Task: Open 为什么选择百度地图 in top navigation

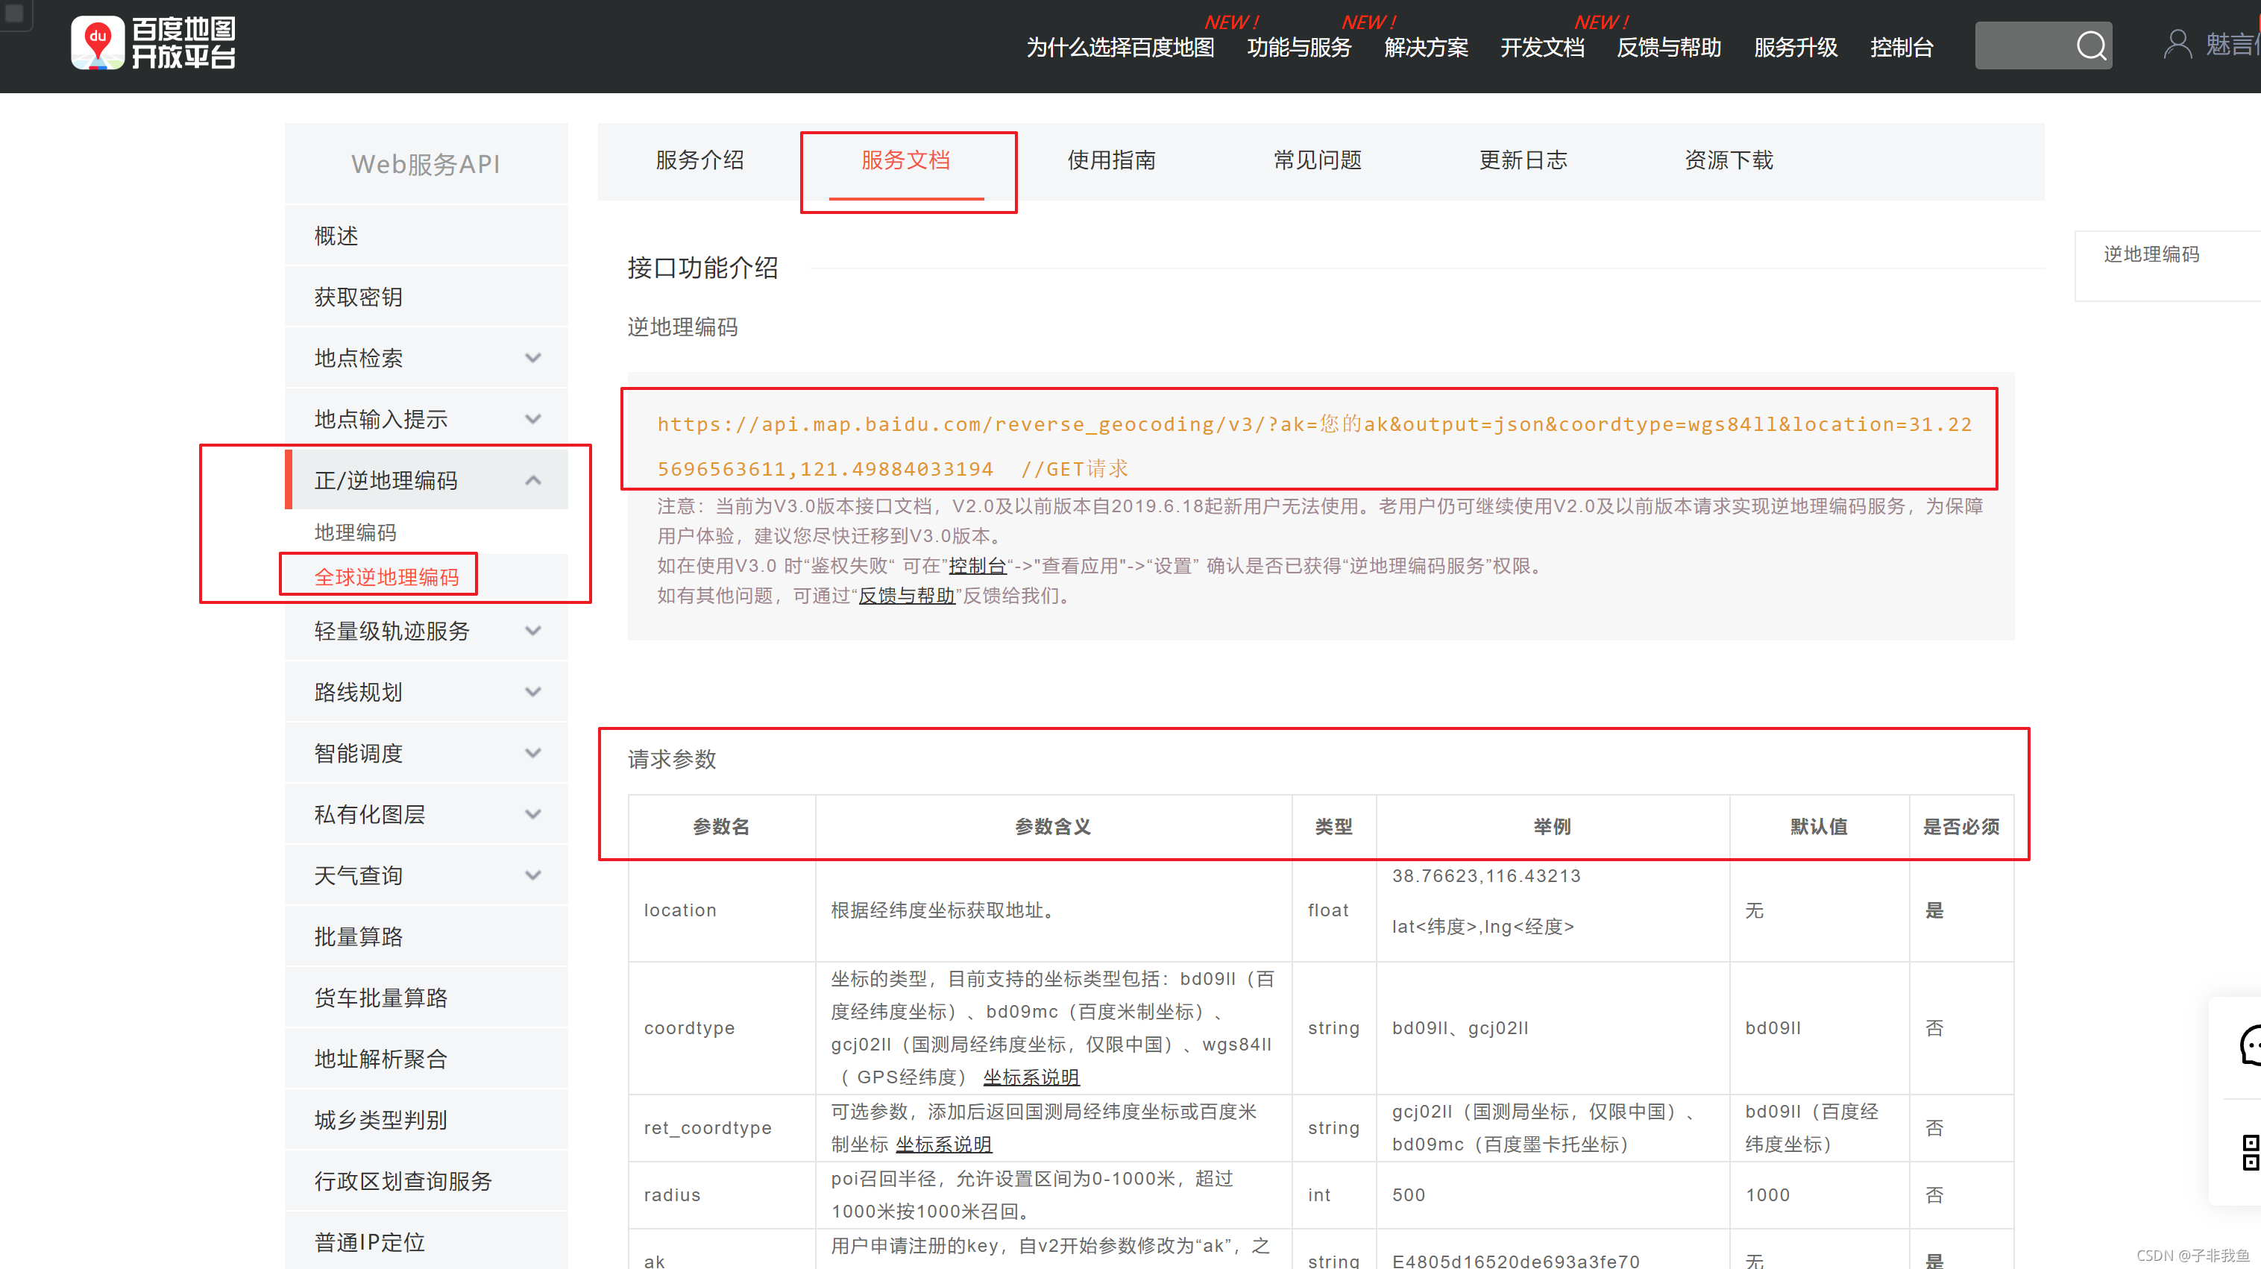Action: click(1121, 48)
